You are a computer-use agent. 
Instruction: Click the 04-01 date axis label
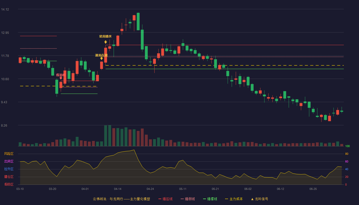(x=85, y=189)
